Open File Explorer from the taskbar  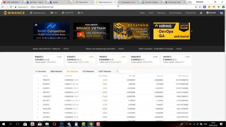[x=47, y=124]
